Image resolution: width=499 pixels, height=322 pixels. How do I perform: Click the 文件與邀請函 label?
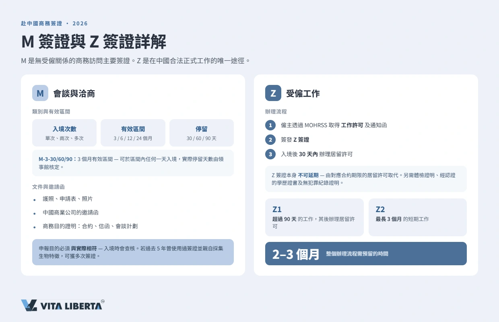coord(49,187)
